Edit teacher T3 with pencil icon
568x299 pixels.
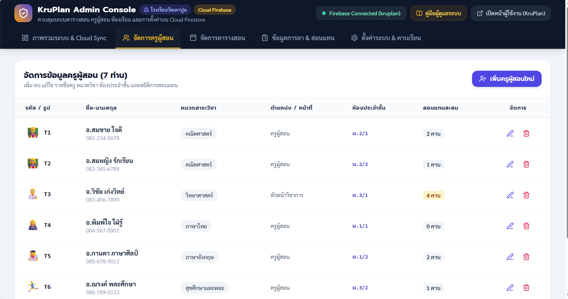(x=510, y=195)
